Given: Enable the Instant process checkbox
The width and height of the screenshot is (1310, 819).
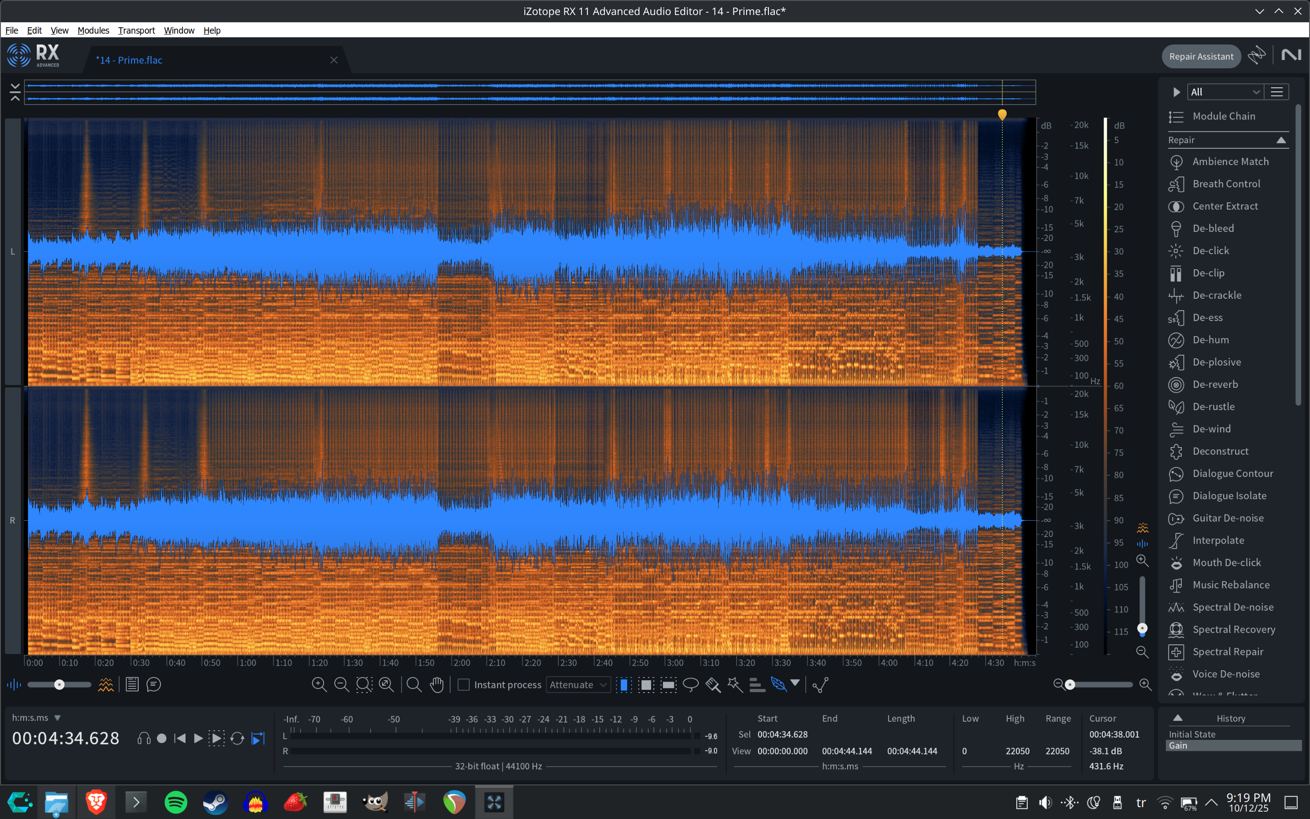Looking at the screenshot, I should point(463,685).
